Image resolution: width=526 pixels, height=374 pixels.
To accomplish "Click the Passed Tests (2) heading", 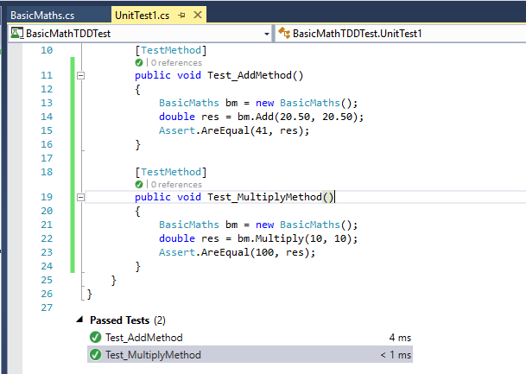I will pos(128,320).
